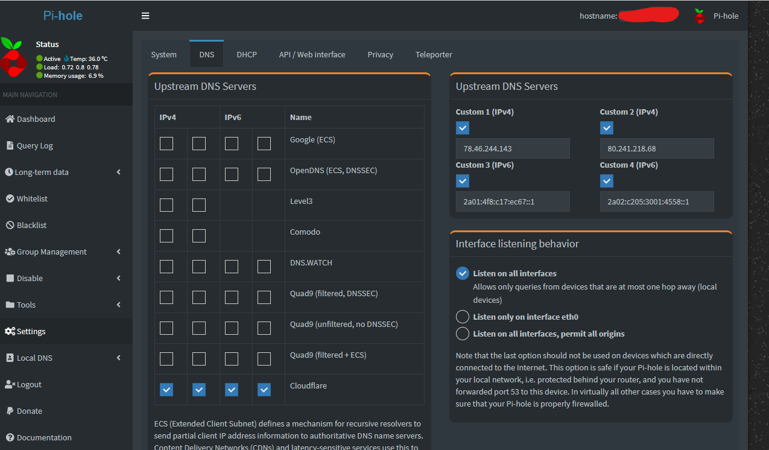Viewport: 769px width, 450px height.
Task: Go to the Whitelist page
Action: click(66, 198)
